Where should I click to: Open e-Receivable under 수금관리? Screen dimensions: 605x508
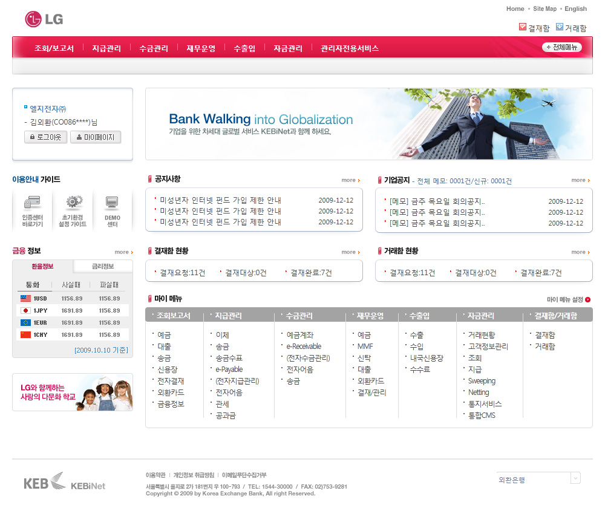click(304, 347)
